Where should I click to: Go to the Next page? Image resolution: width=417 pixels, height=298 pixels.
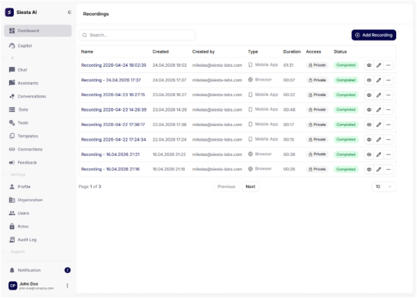point(250,187)
